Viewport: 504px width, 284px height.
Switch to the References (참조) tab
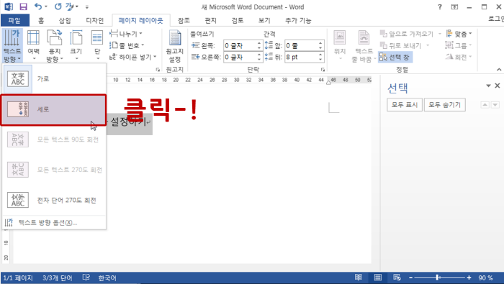[x=184, y=21]
